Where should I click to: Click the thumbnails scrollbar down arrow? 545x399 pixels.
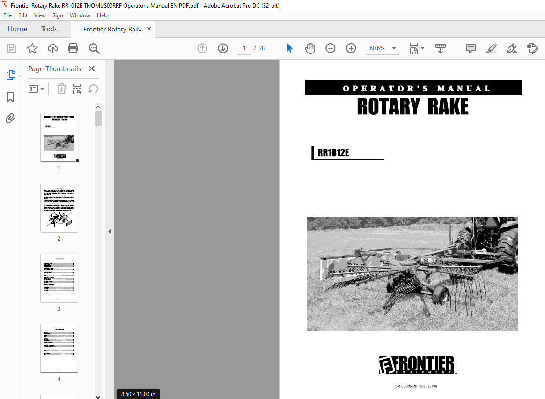click(98, 397)
